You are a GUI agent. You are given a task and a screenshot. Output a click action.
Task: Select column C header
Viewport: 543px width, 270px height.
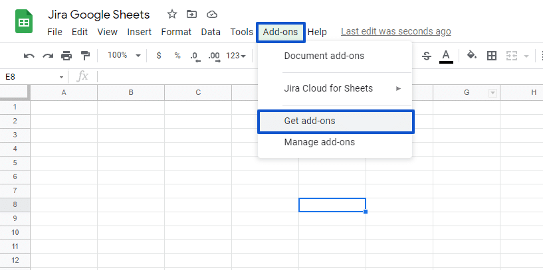(198, 93)
